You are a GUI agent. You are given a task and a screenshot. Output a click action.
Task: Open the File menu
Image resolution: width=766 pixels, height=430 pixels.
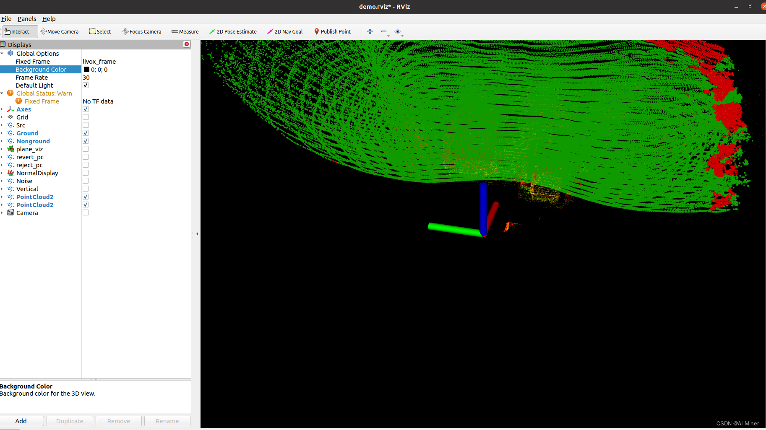[x=6, y=19]
